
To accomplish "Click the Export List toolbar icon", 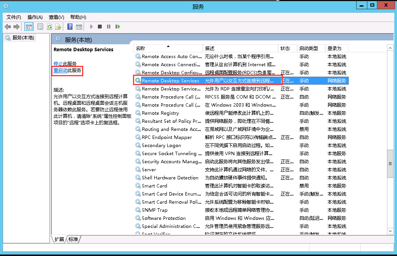I will 58,27.
